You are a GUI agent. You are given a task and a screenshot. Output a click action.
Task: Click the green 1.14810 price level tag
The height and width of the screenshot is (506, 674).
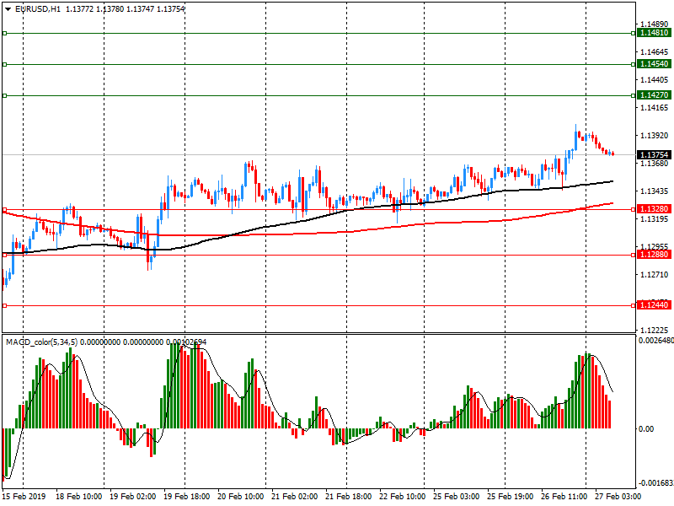coord(654,33)
